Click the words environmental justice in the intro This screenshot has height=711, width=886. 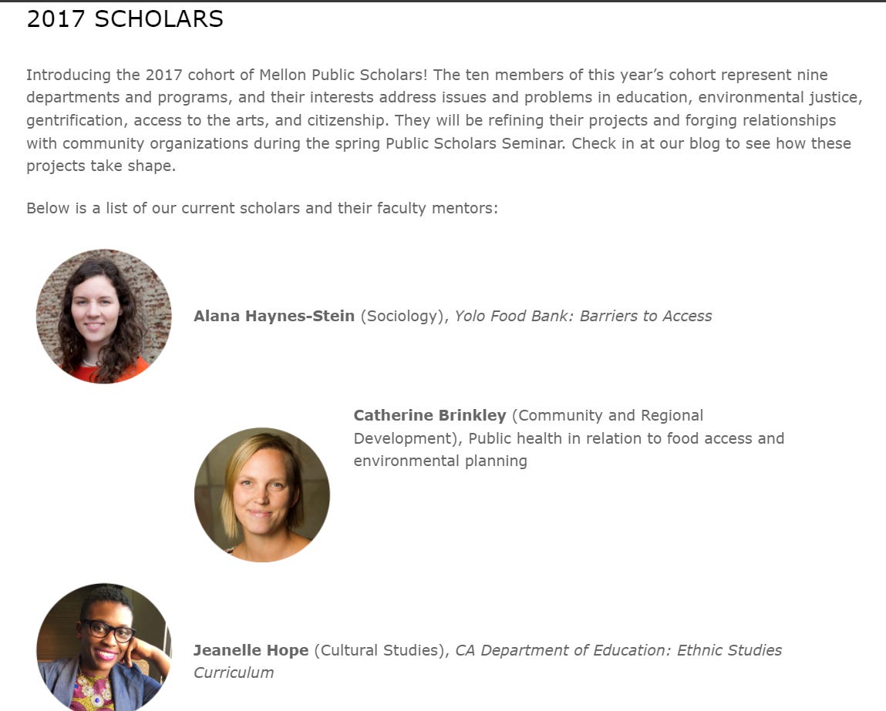(x=780, y=98)
